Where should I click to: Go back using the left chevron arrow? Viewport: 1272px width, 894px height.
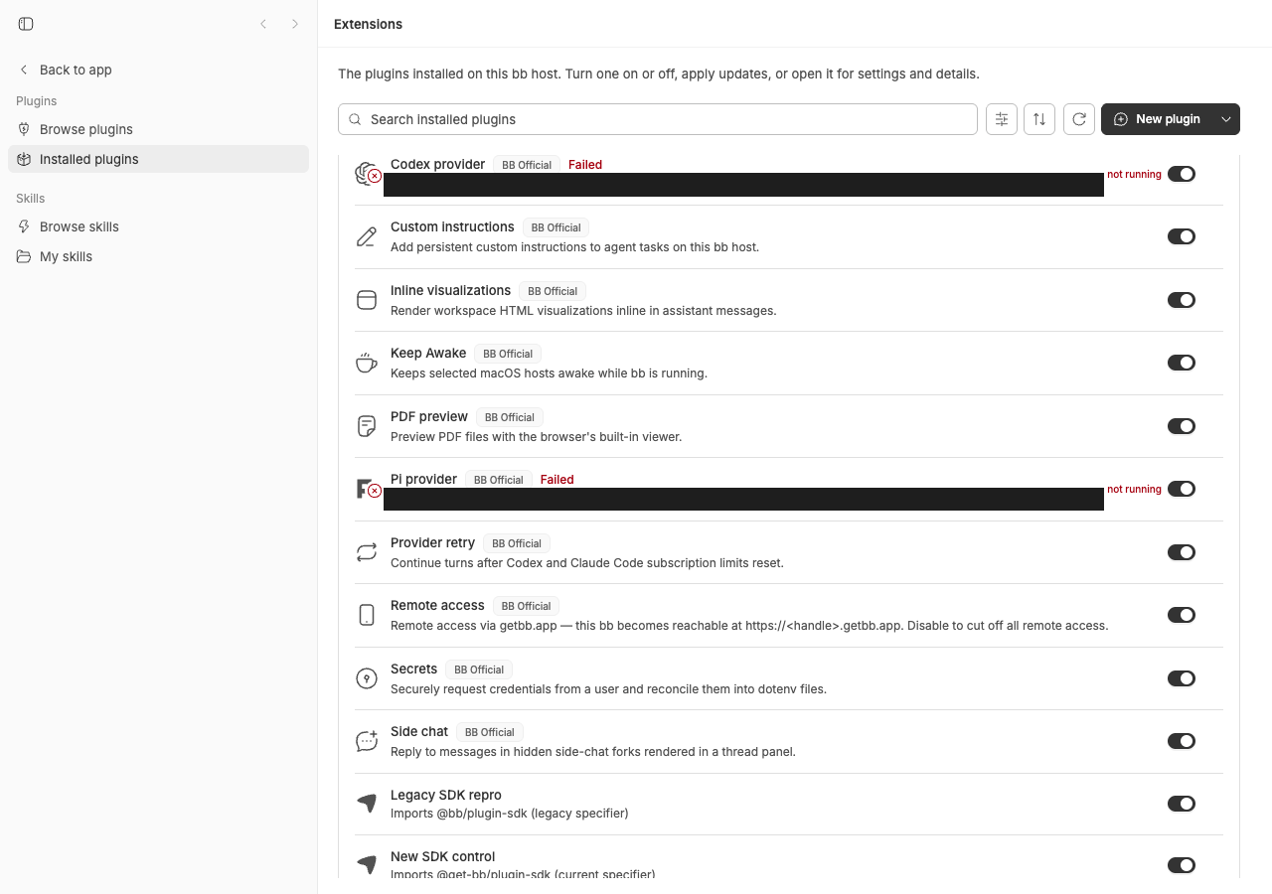(x=263, y=24)
